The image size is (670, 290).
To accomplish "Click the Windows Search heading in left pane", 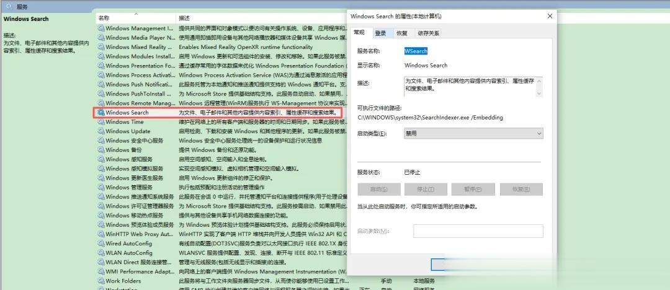I will (x=26, y=19).
